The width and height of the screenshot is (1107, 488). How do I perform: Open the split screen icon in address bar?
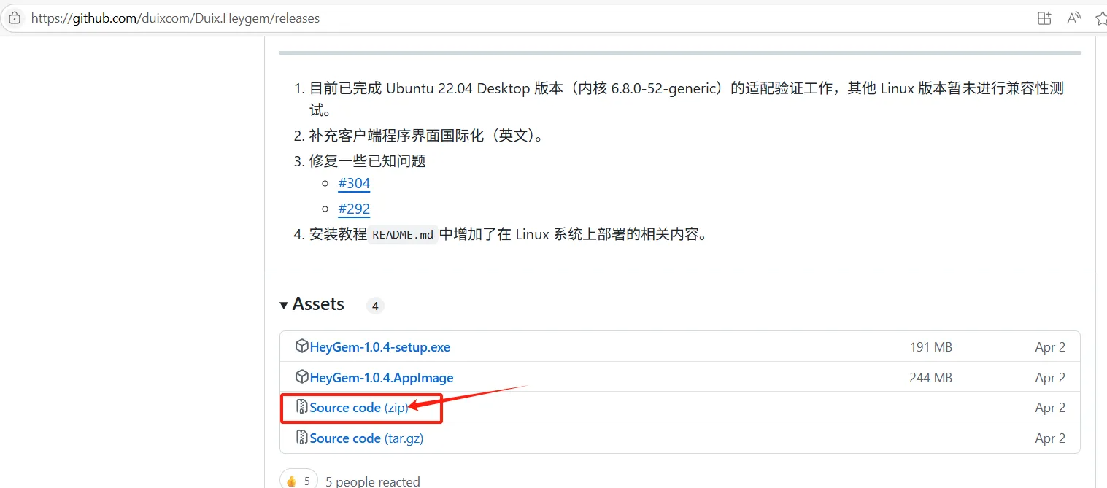coord(1044,18)
